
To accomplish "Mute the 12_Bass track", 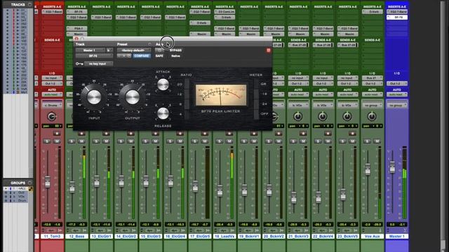I will click(81, 141).
